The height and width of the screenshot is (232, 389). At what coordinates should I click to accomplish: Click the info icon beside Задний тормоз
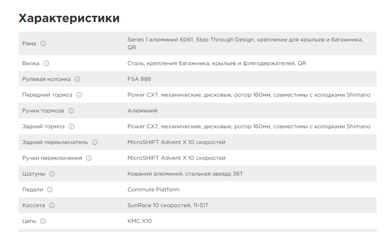[x=72, y=126]
